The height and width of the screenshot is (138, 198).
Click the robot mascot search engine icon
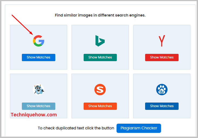coord(39,90)
